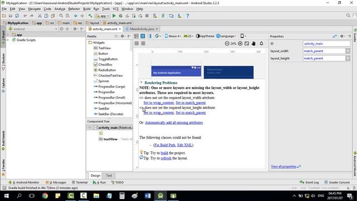Click the Help question mark icon
Image resolution: width=357 pixels, height=201 pixels.
click(x=187, y=16)
